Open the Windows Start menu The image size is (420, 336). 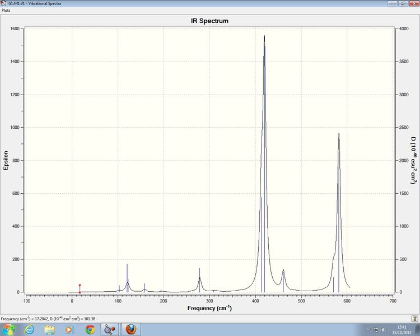point(8,329)
